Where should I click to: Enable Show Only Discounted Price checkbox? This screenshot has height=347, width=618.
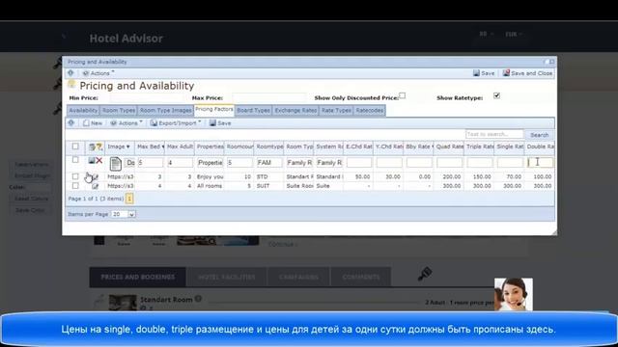click(x=402, y=95)
